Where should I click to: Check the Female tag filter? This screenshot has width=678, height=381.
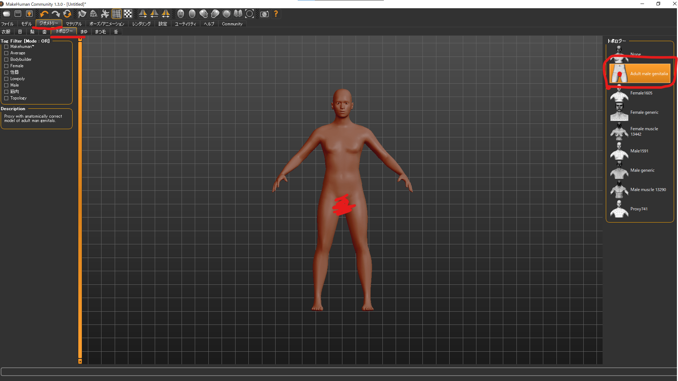coord(6,66)
